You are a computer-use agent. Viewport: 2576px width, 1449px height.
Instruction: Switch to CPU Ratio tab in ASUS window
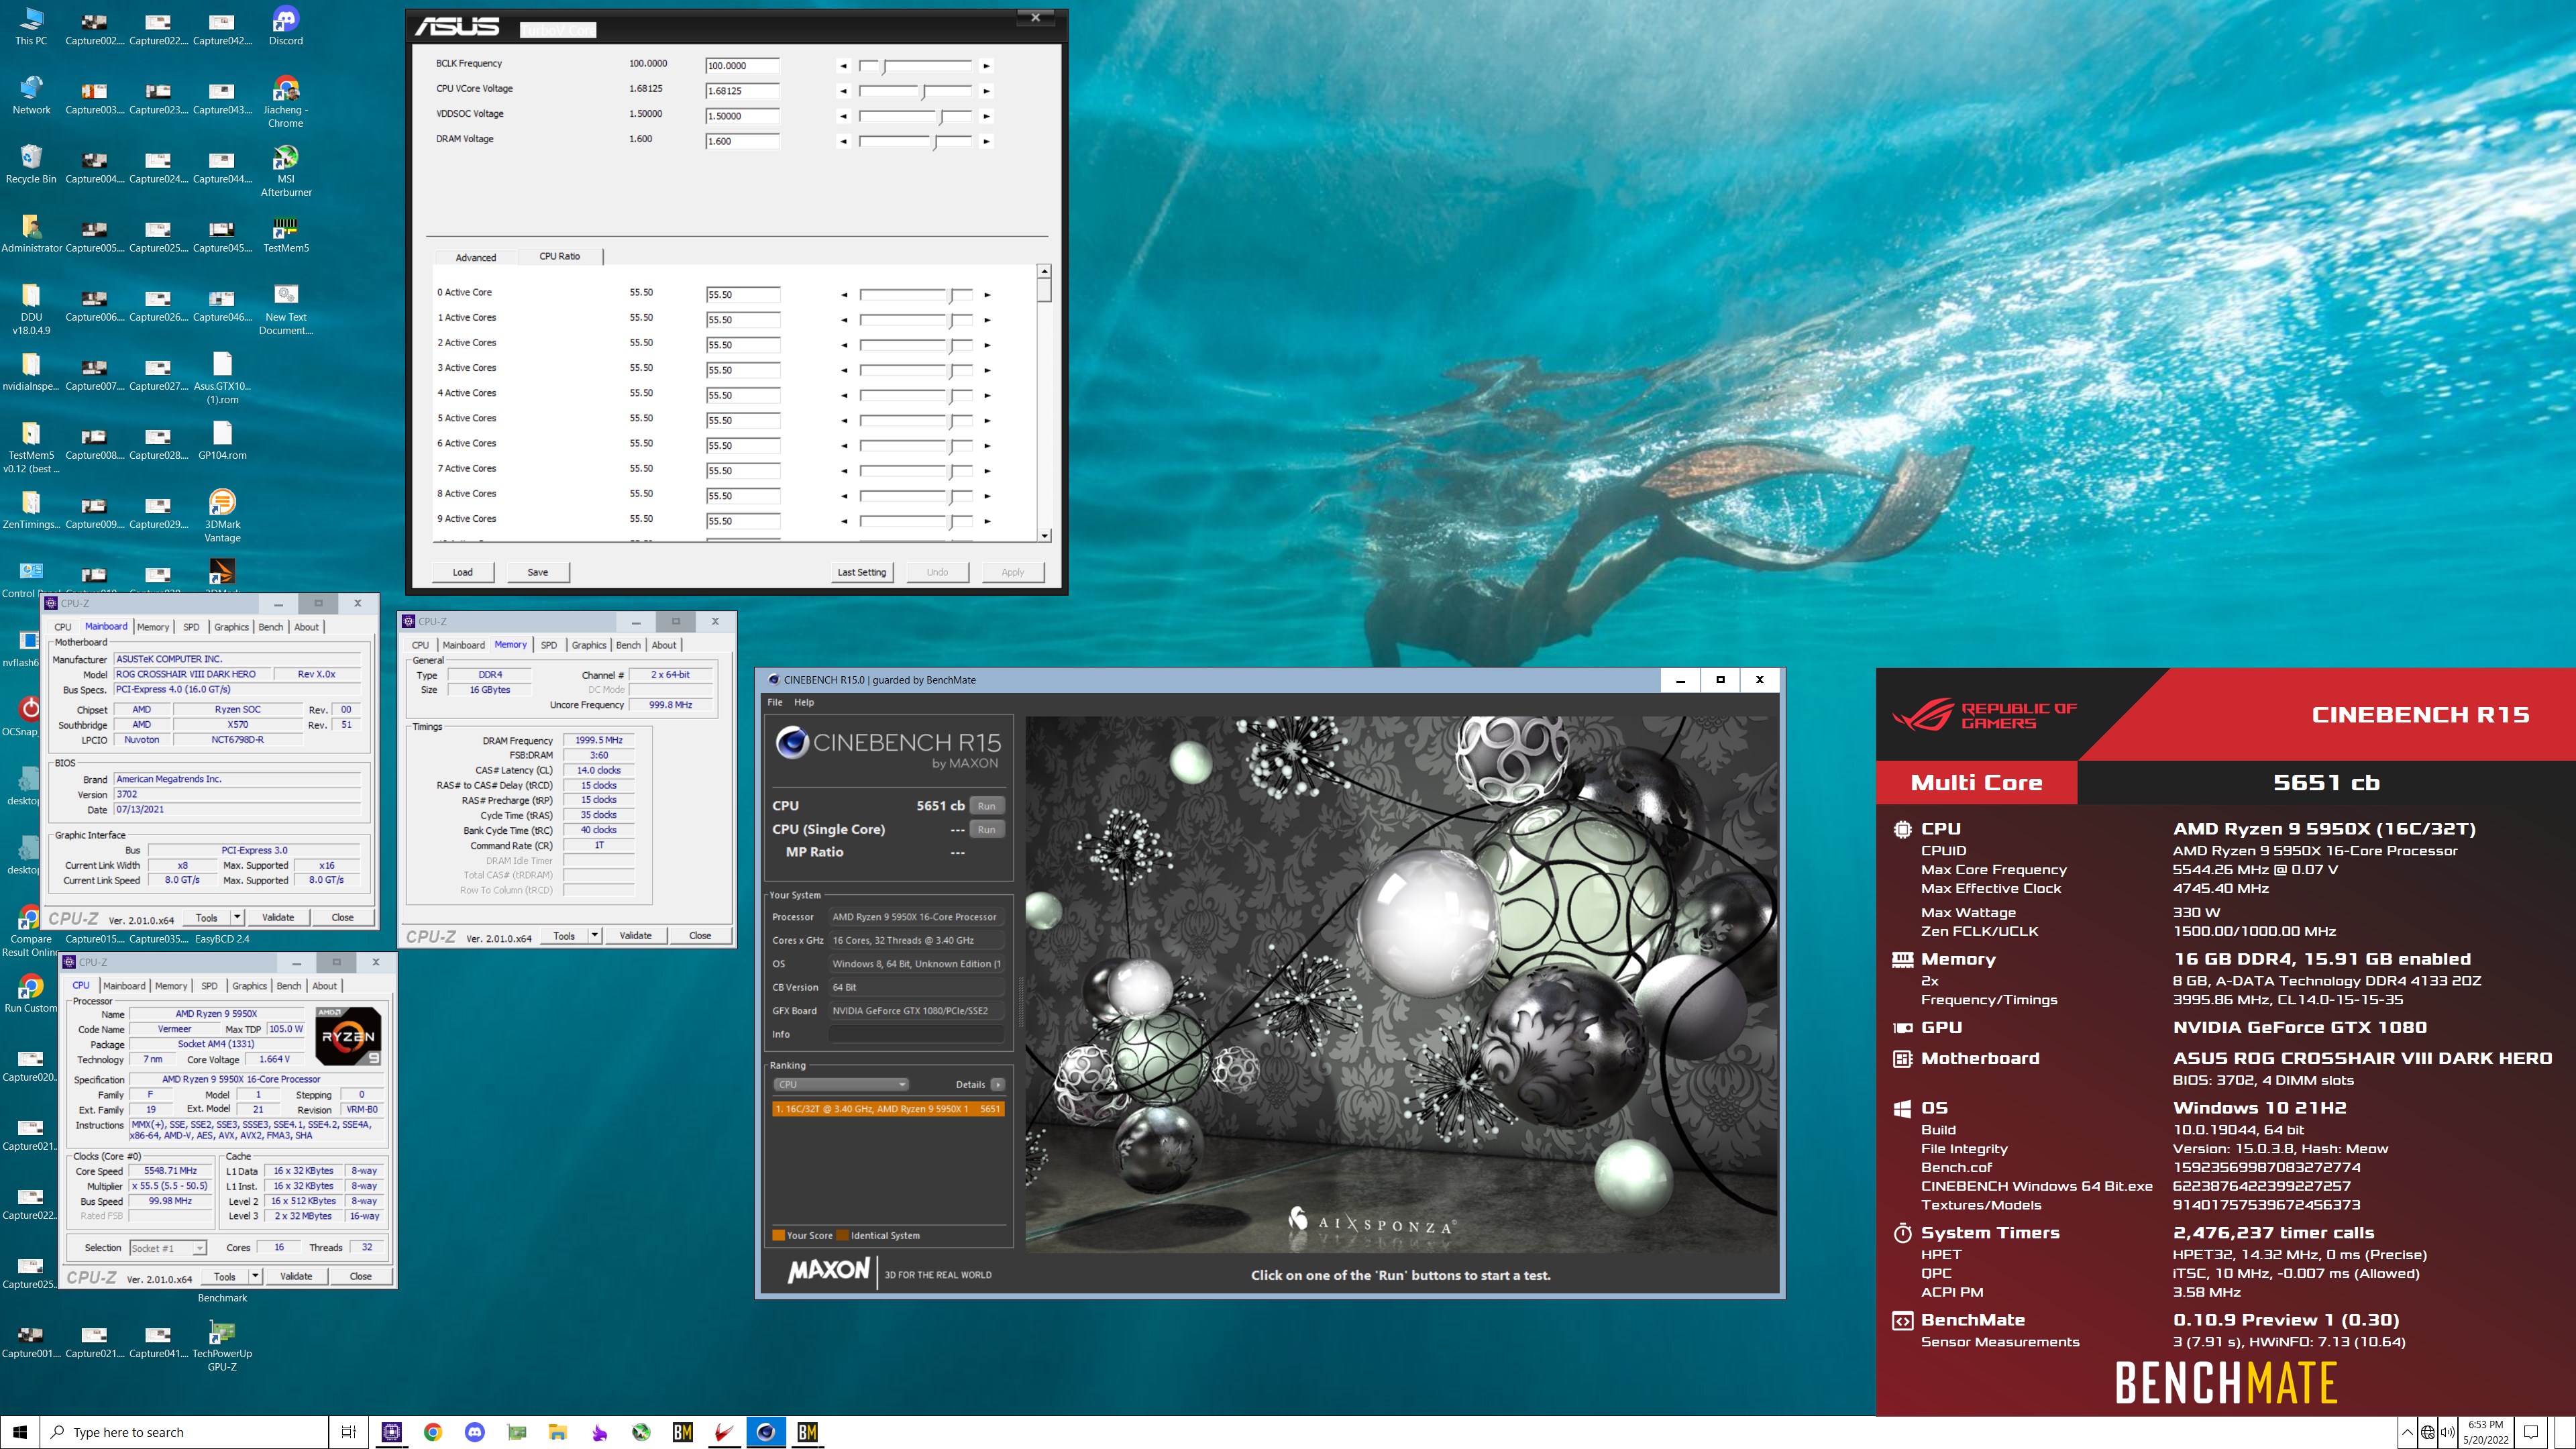(x=559, y=256)
